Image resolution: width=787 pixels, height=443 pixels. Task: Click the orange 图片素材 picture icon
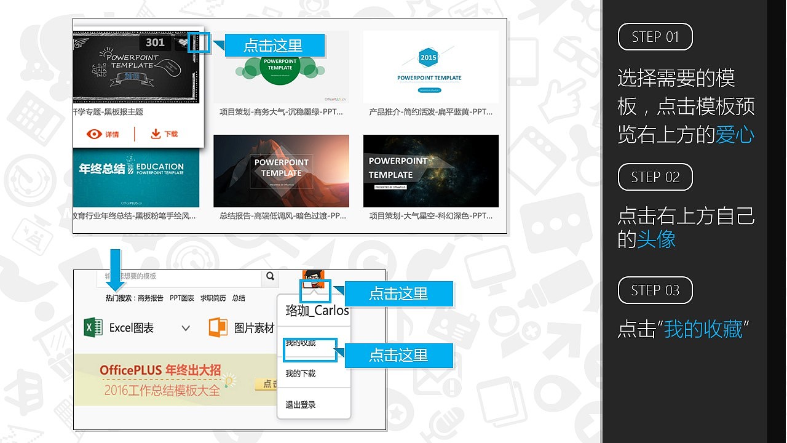pos(218,327)
